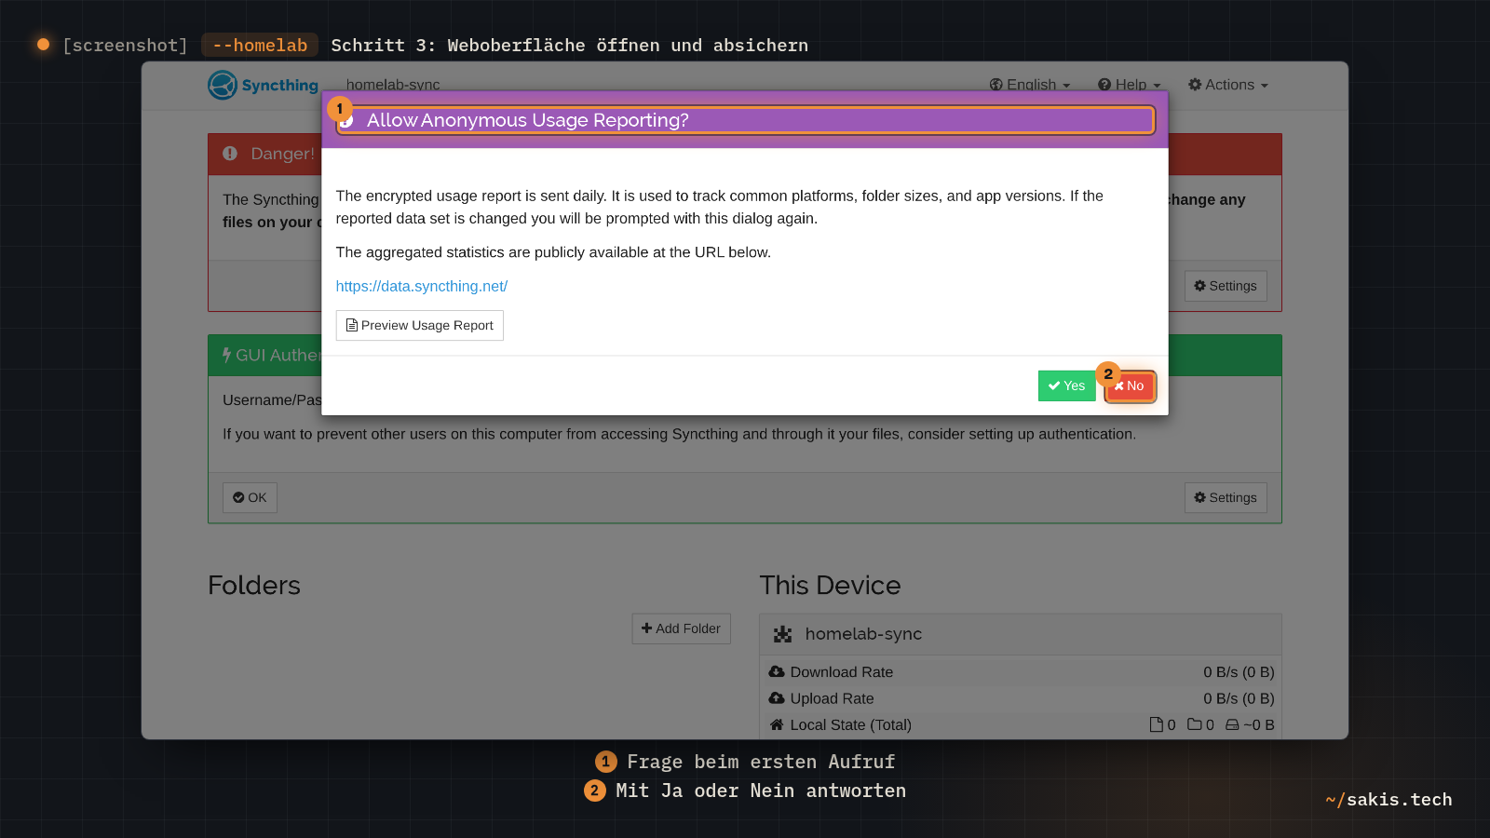Click the Download Rate value 0 B/s
The image size is (1490, 838).
coord(1239,672)
